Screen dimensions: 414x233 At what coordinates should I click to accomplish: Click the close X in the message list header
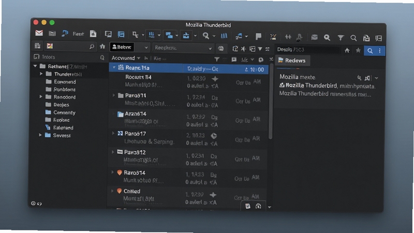pos(271,59)
